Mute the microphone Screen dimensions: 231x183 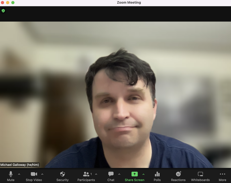11,176
